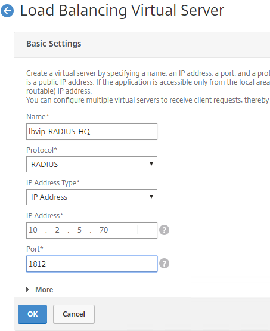Open help icon beside IP Address field
The height and width of the screenshot is (331, 270).
pyautogui.click(x=164, y=230)
